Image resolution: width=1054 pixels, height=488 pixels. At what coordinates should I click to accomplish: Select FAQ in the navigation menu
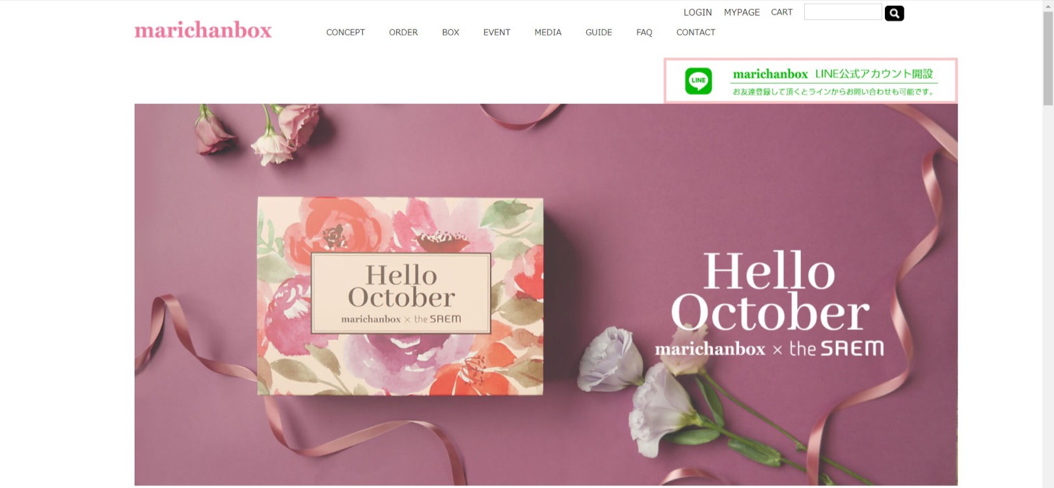[644, 32]
